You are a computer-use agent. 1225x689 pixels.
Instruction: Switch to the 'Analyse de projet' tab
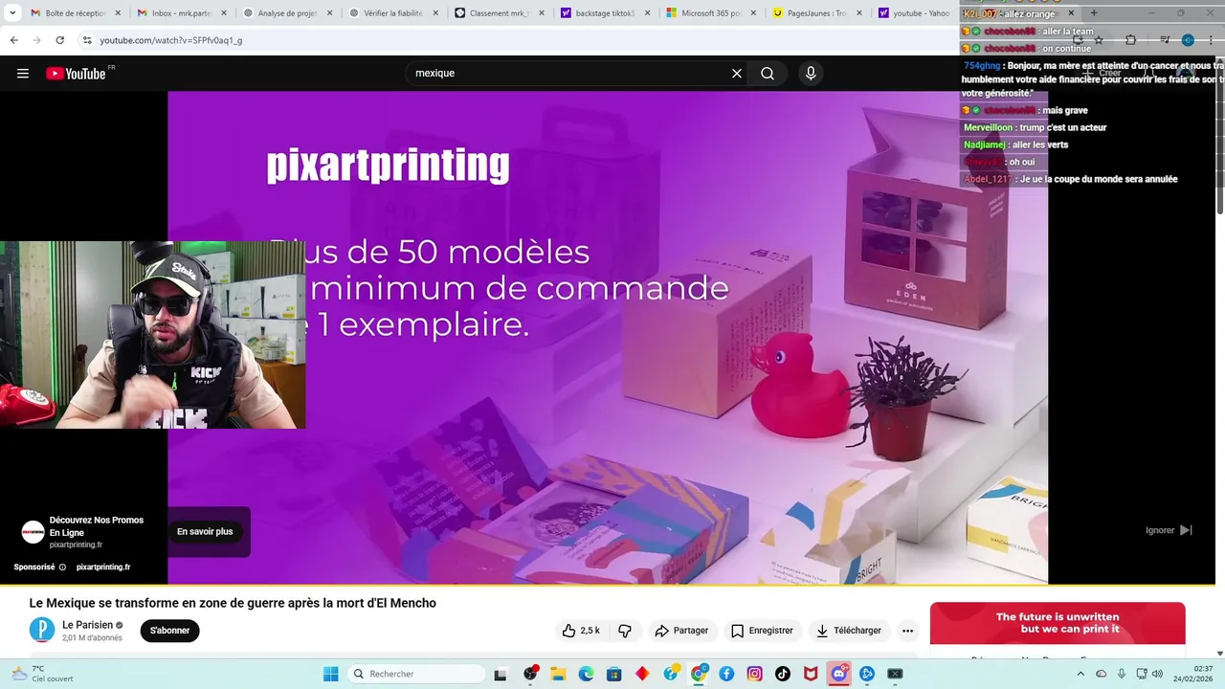[279, 13]
